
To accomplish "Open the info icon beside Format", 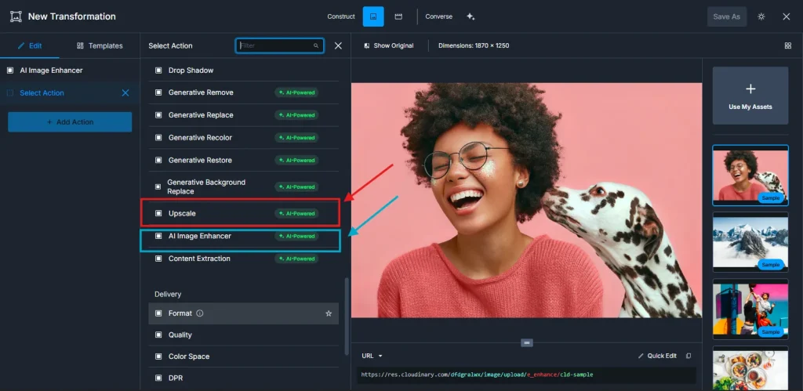I will 200,313.
